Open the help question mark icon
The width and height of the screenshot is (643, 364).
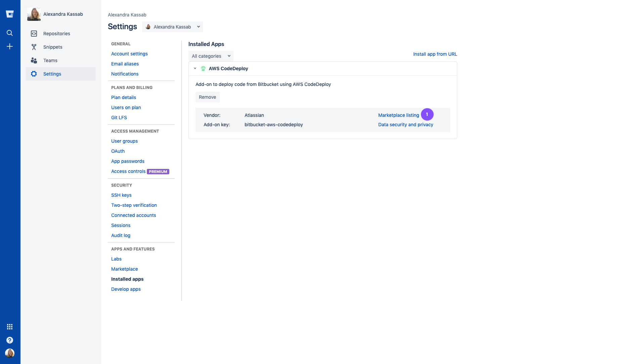click(10, 340)
